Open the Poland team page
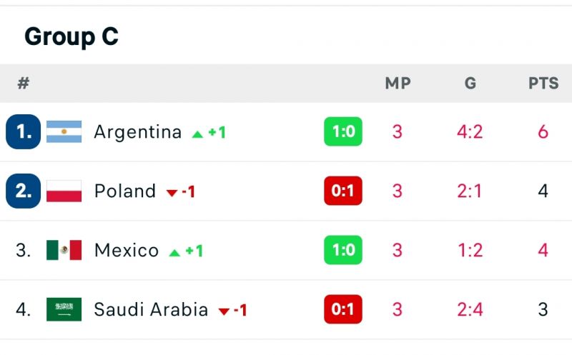Viewport: 572px width, 355px height. point(124,191)
